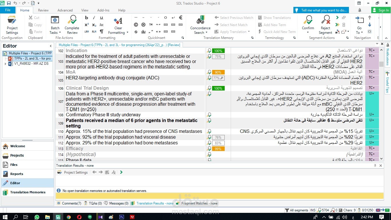
Task: Open the Confirm dropdown arrow
Action: 308,32
